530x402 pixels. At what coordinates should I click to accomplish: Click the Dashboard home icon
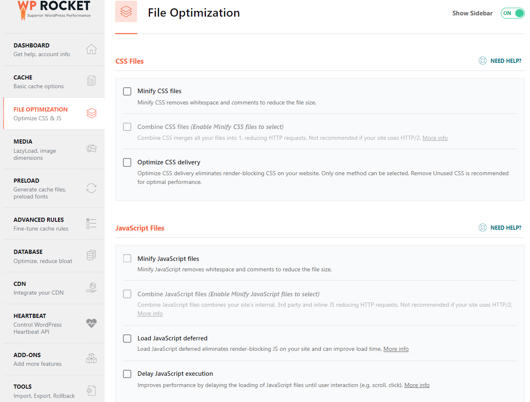click(91, 50)
